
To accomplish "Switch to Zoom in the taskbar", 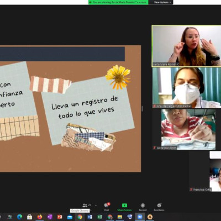I will 140,217.
